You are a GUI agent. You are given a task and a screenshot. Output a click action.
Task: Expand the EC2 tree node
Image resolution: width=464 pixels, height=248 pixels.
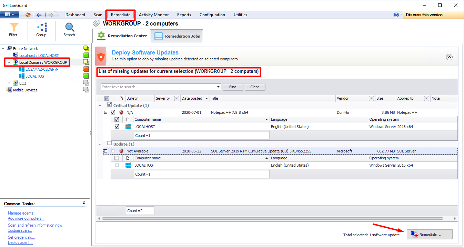[x=9, y=83]
